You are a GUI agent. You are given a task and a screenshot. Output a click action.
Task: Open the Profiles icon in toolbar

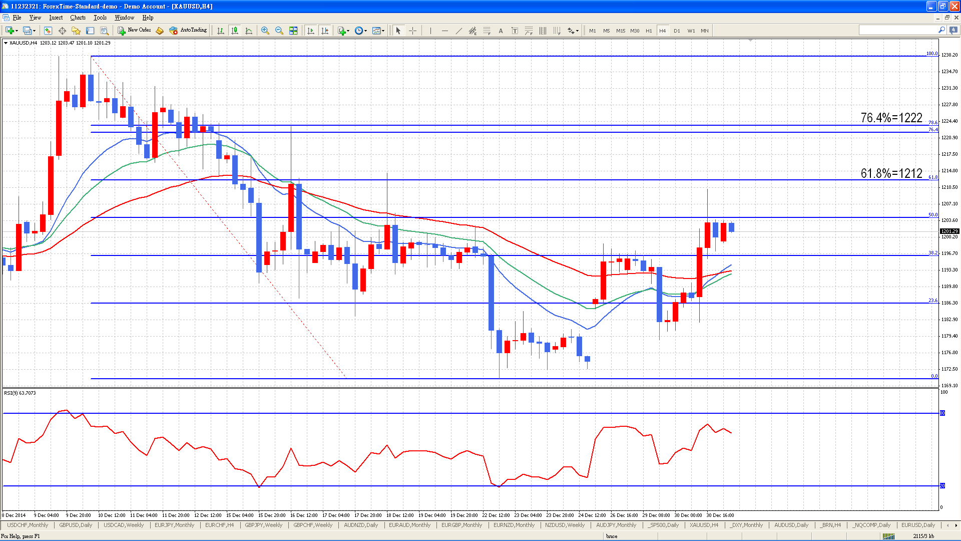[28, 31]
